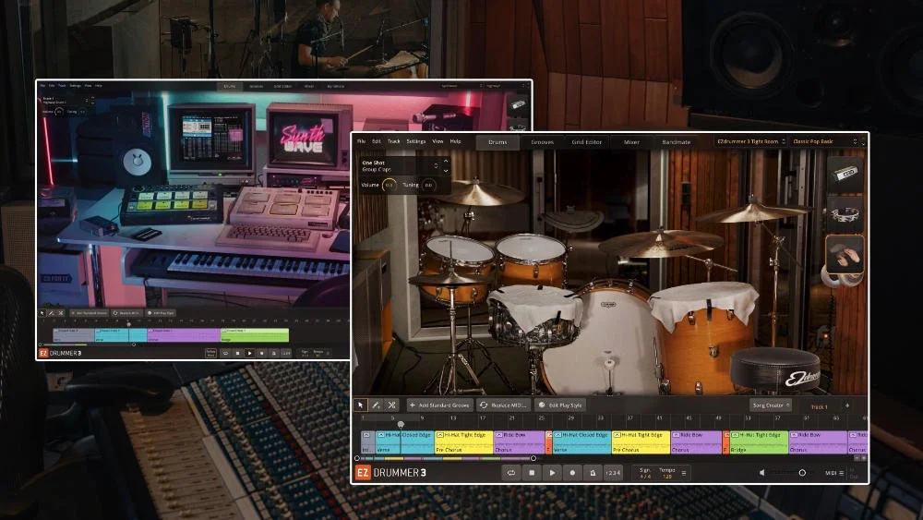Open the One Shot Group Claps selector

pos(399,165)
